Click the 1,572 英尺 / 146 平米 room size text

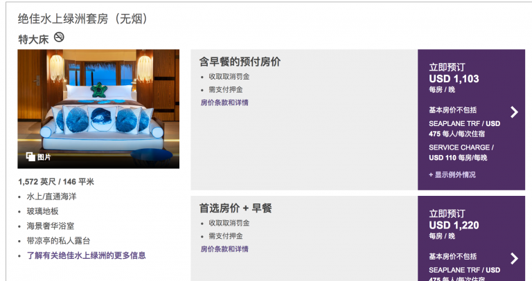click(x=56, y=182)
